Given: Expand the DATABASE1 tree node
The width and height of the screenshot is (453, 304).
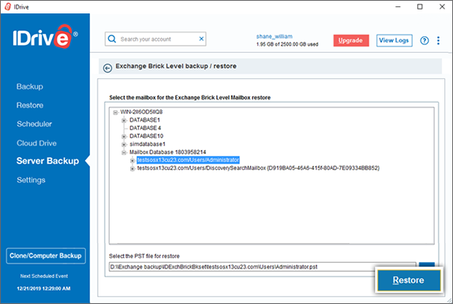Looking at the screenshot, I should [124, 121].
